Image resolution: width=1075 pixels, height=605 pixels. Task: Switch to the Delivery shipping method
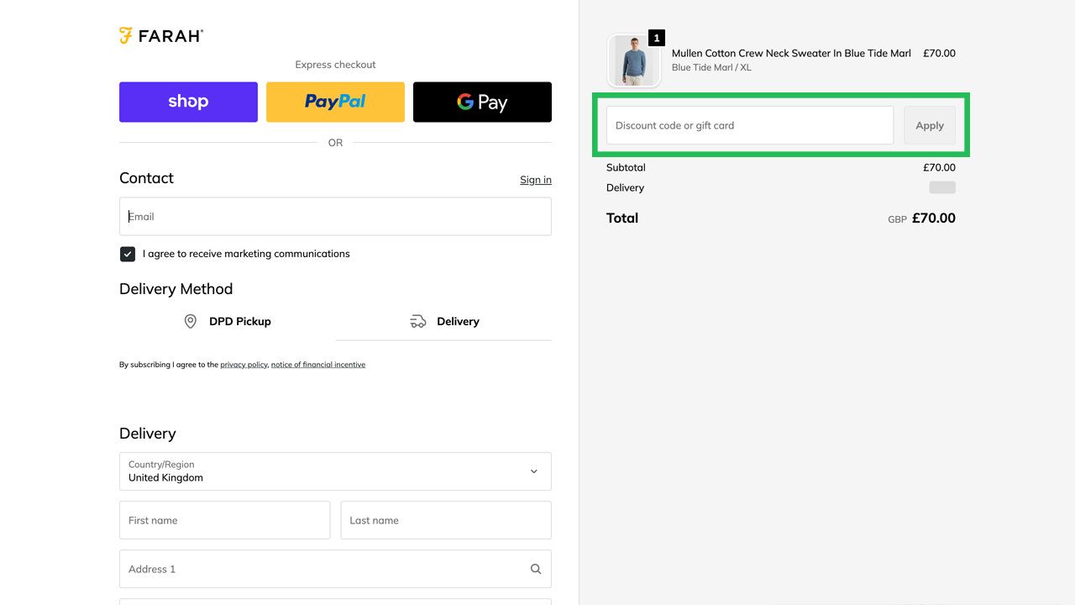(459, 321)
